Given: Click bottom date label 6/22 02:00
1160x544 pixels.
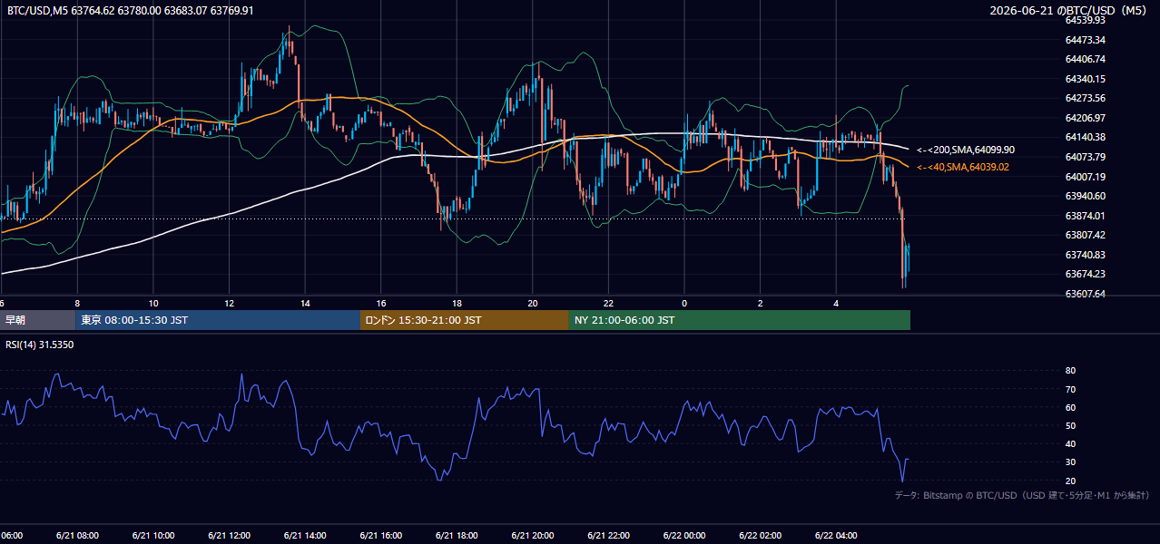Looking at the screenshot, I should 762,536.
